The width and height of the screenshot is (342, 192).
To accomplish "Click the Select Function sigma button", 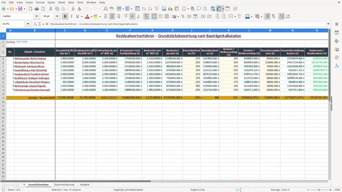I will 40,24.
